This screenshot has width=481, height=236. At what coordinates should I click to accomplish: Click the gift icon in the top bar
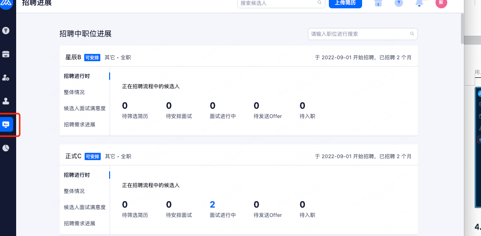click(x=378, y=3)
